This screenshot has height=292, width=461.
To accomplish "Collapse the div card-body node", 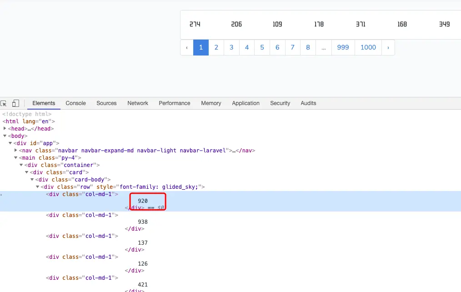I will click(x=32, y=179).
